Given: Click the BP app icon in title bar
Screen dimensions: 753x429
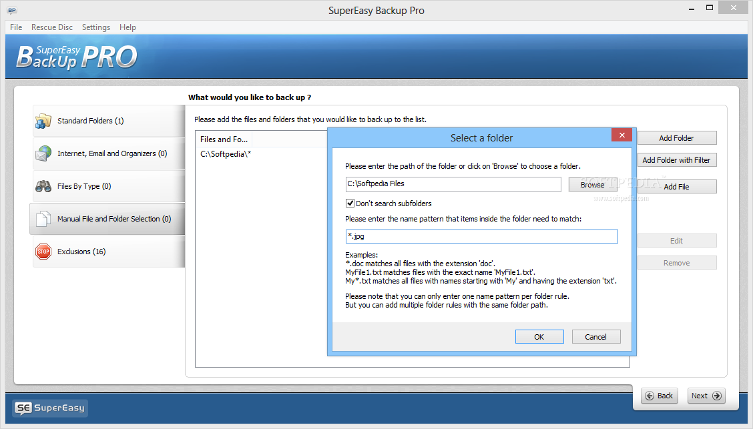Looking at the screenshot, I should [12, 10].
